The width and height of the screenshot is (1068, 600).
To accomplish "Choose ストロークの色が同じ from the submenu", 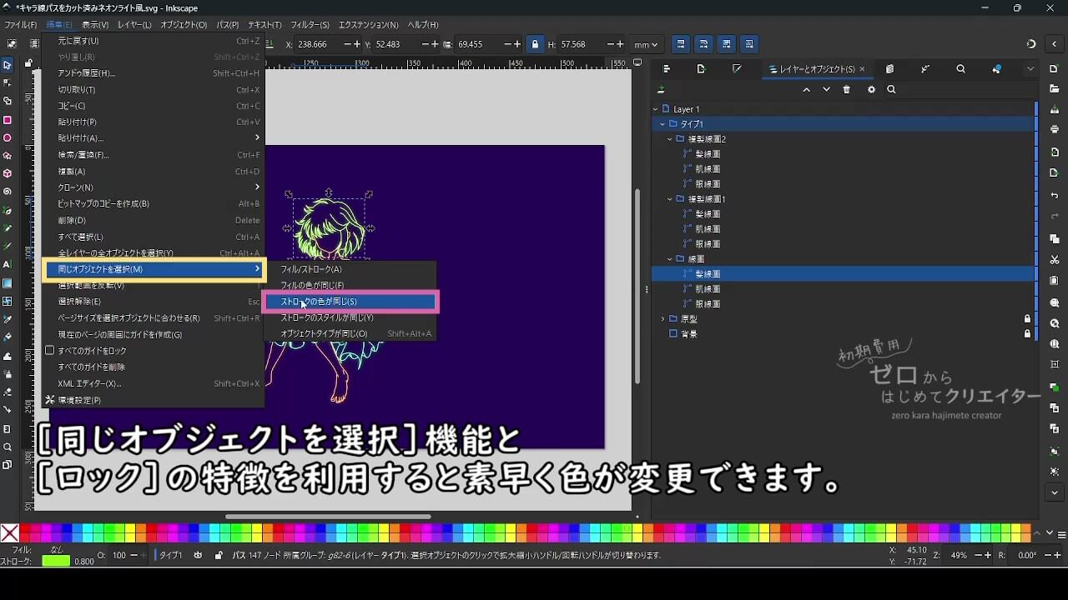I will pos(332,302).
